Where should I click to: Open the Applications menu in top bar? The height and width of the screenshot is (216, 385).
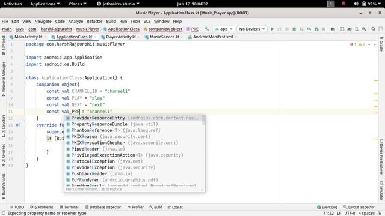point(45,4)
